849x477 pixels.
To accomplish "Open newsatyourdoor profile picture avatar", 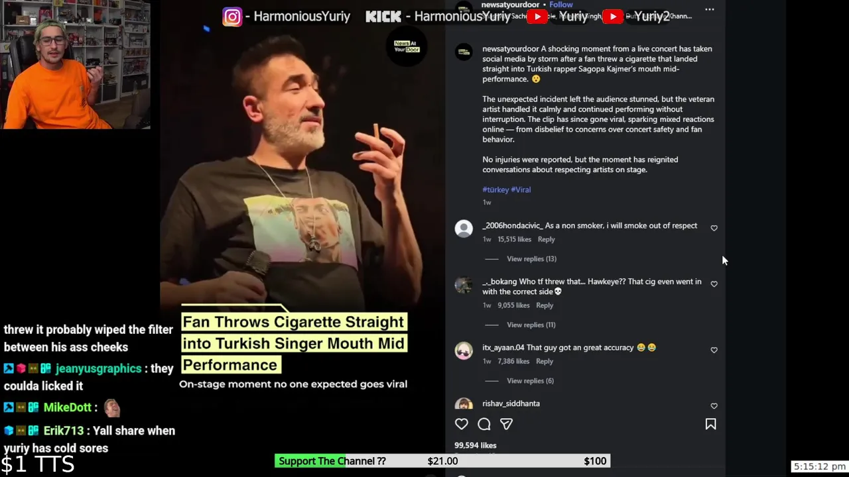I will tap(464, 52).
